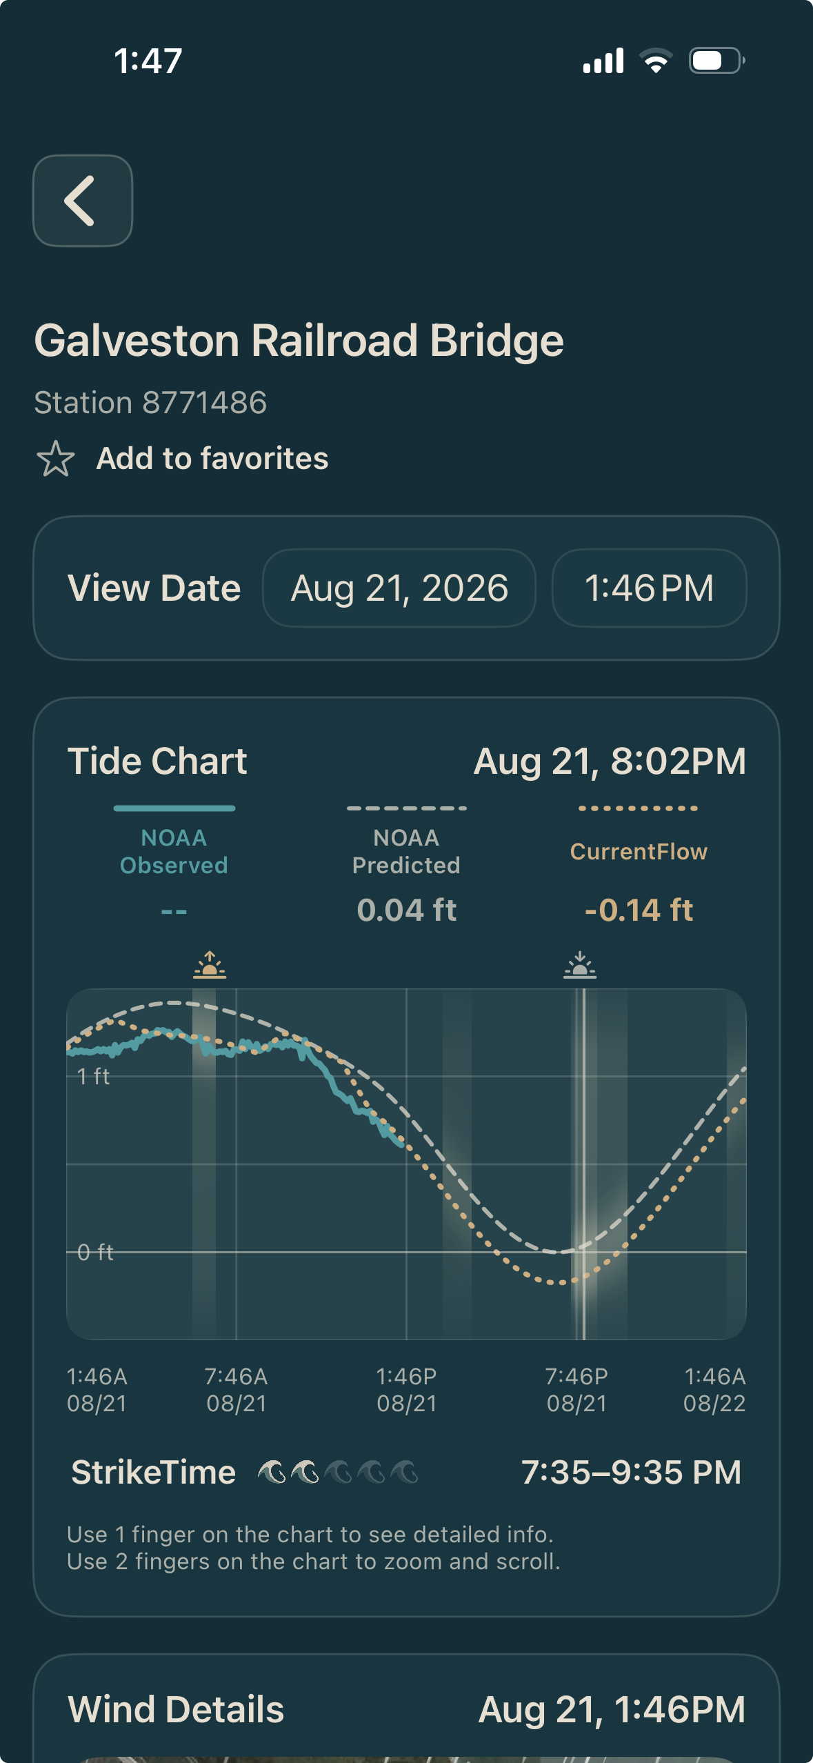Image resolution: width=813 pixels, height=1763 pixels.
Task: Tap the Add to favorites star icon
Action: coord(56,459)
